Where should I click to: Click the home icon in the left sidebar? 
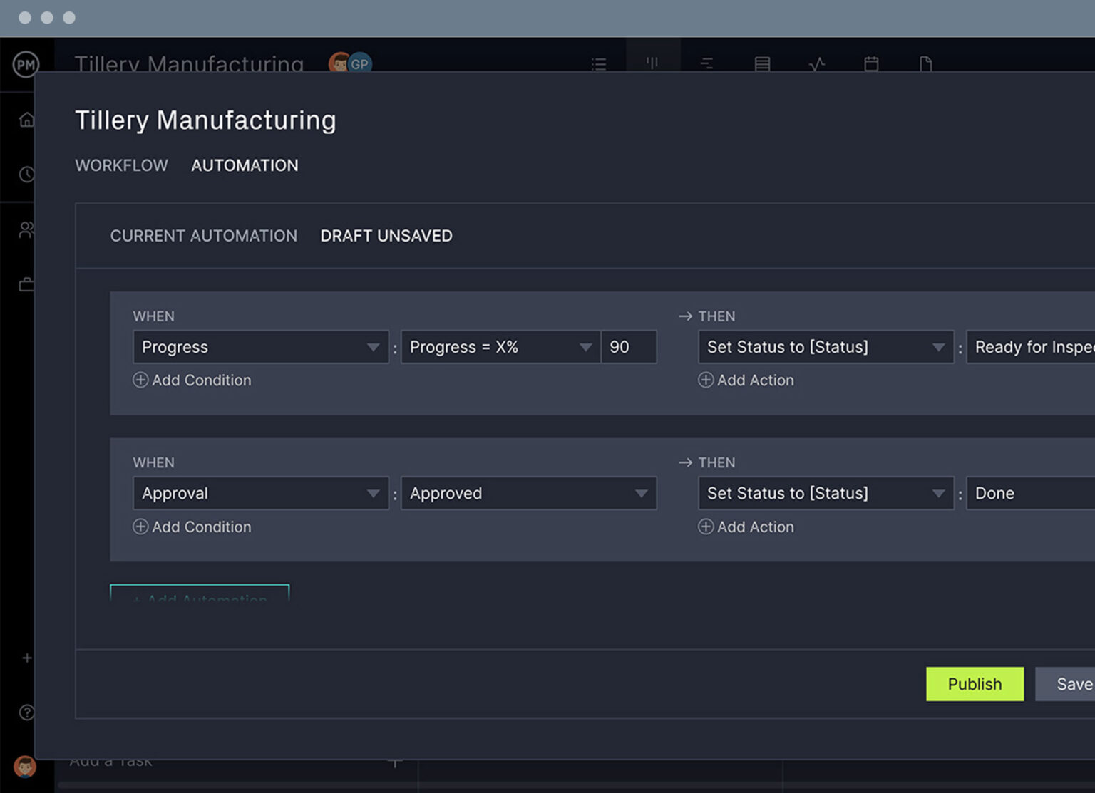point(26,120)
